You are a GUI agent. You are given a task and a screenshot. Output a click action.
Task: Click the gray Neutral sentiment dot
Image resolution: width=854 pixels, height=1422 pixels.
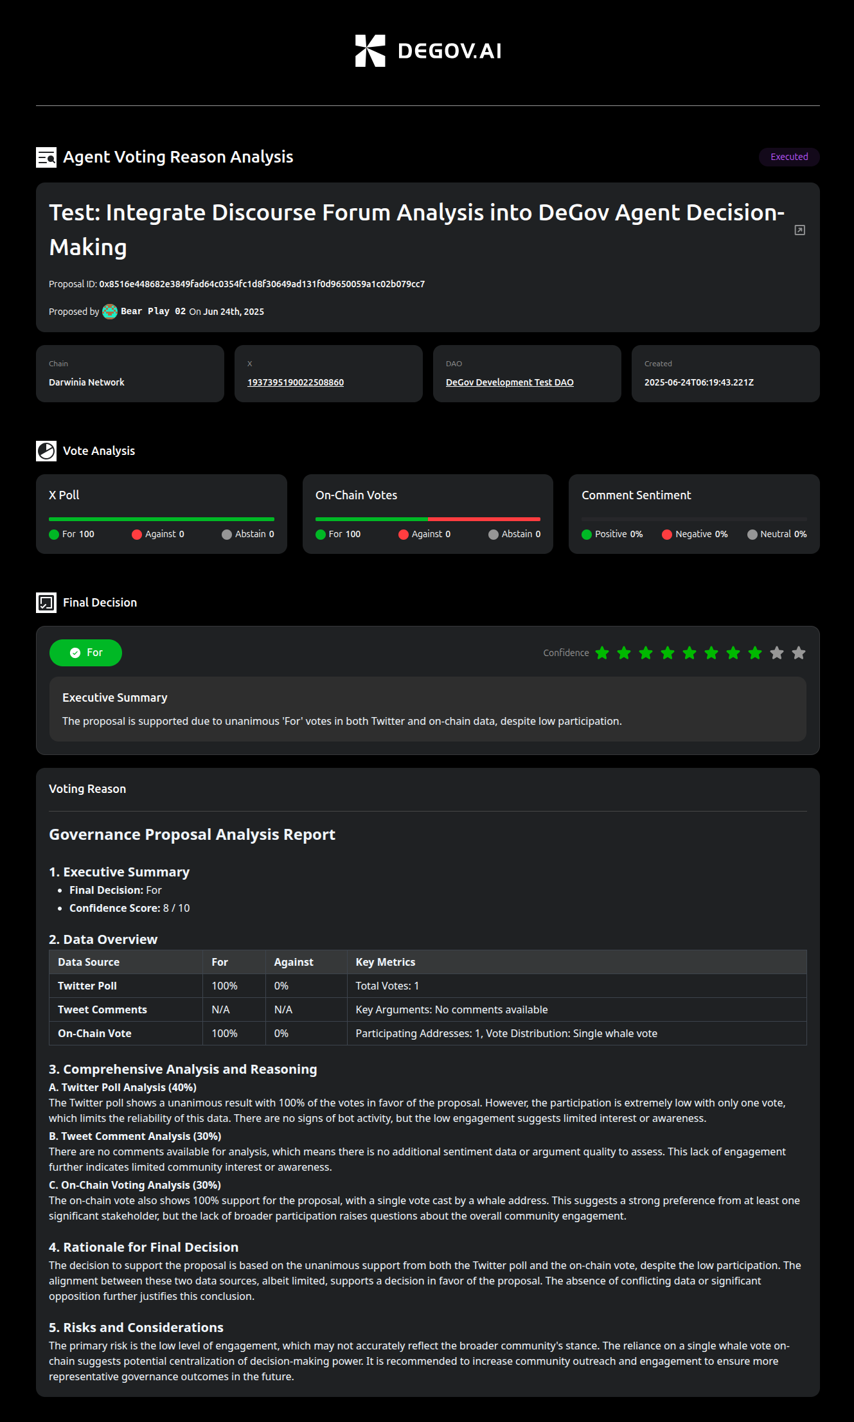coord(752,535)
